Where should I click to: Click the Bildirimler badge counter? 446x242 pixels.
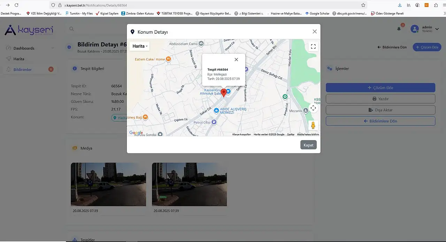(51, 70)
